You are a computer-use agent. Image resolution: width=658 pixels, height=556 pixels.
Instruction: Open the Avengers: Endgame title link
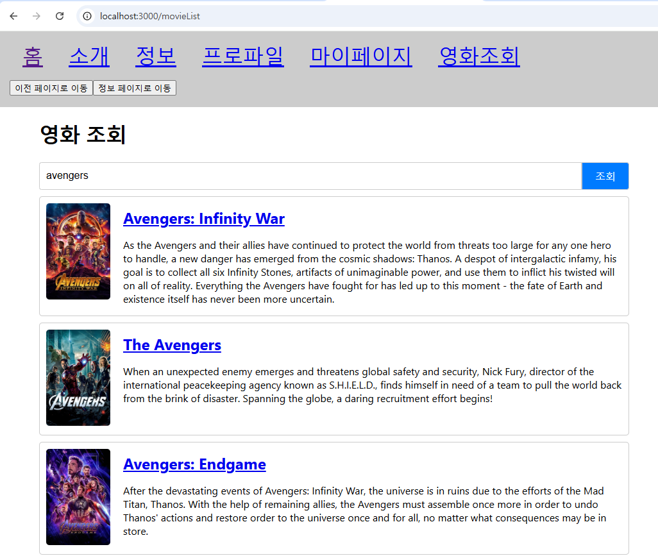point(194,464)
